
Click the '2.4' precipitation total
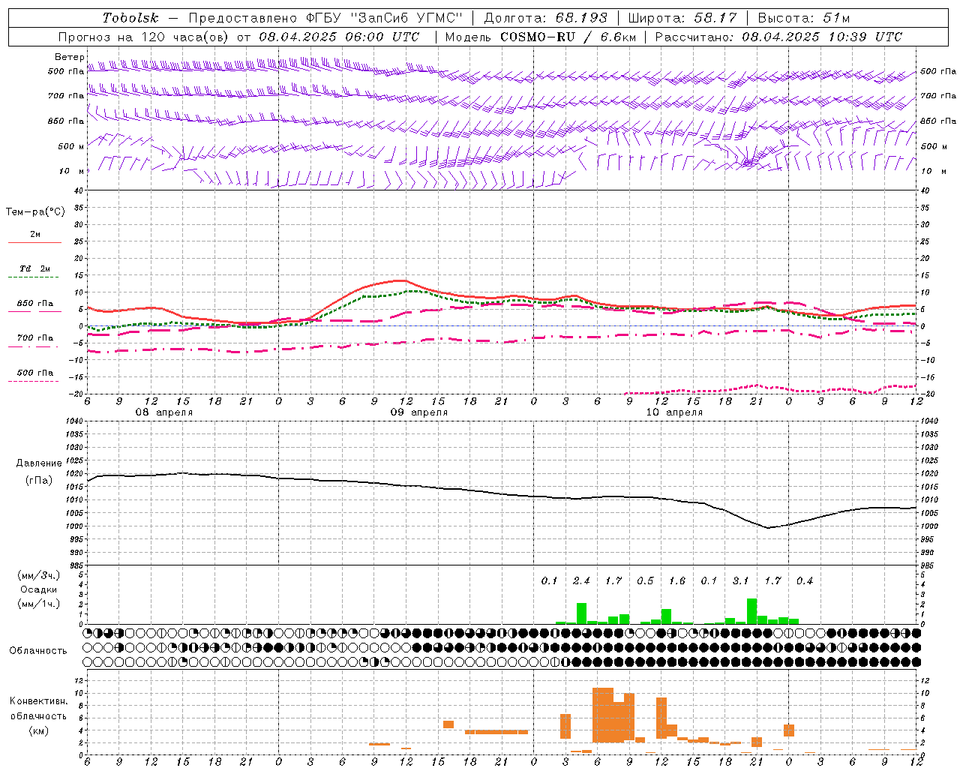click(581, 580)
